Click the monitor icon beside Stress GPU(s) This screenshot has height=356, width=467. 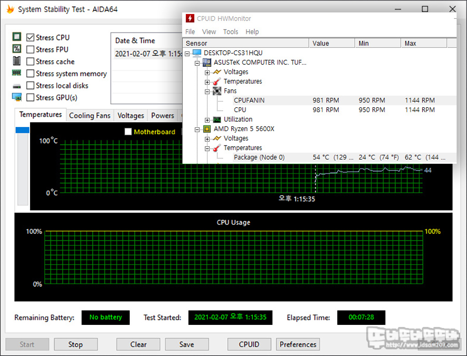pyautogui.click(x=17, y=97)
